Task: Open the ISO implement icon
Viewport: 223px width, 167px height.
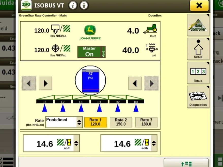Action: [x=26, y=5]
